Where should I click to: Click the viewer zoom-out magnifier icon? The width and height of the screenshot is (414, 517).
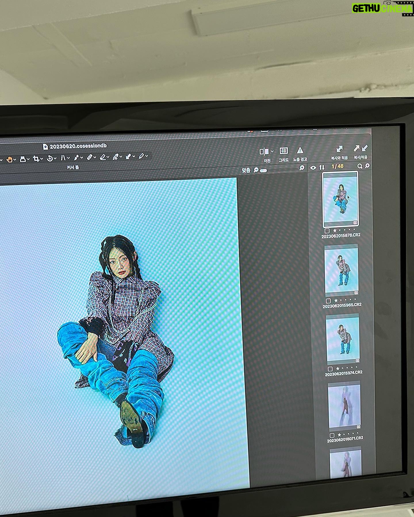(256, 170)
